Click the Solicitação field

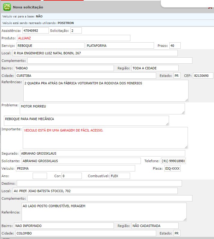click(x=76, y=31)
